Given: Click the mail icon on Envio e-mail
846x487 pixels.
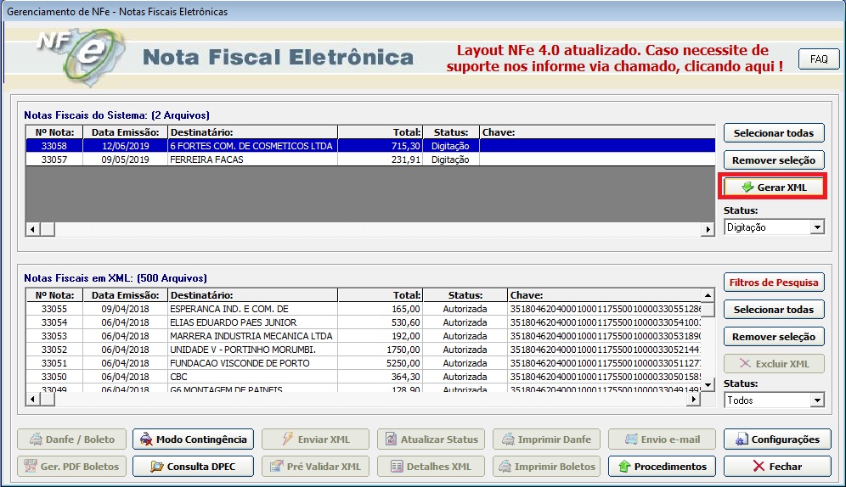Looking at the screenshot, I should coord(631,439).
